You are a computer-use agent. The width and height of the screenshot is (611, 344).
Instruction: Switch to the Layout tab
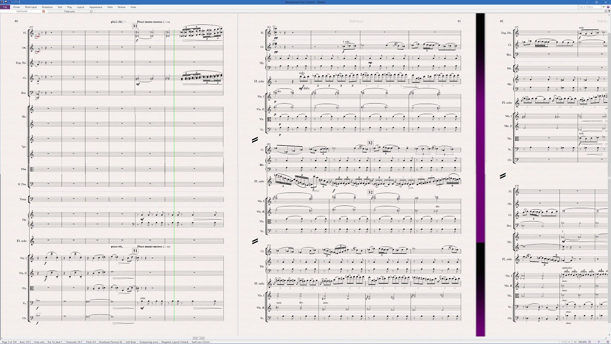80,7
